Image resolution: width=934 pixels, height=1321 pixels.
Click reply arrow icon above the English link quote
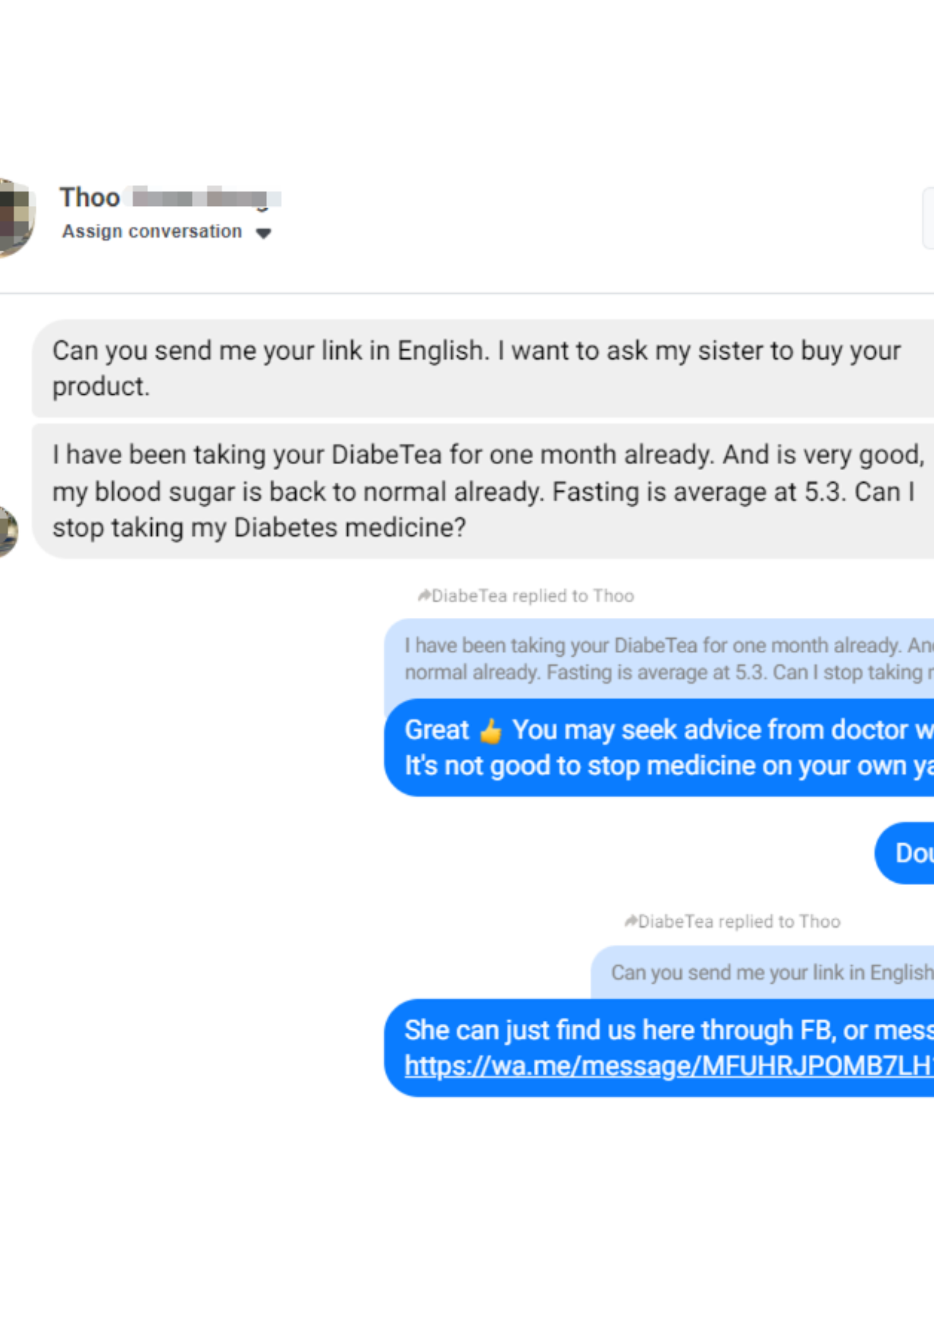click(x=630, y=921)
